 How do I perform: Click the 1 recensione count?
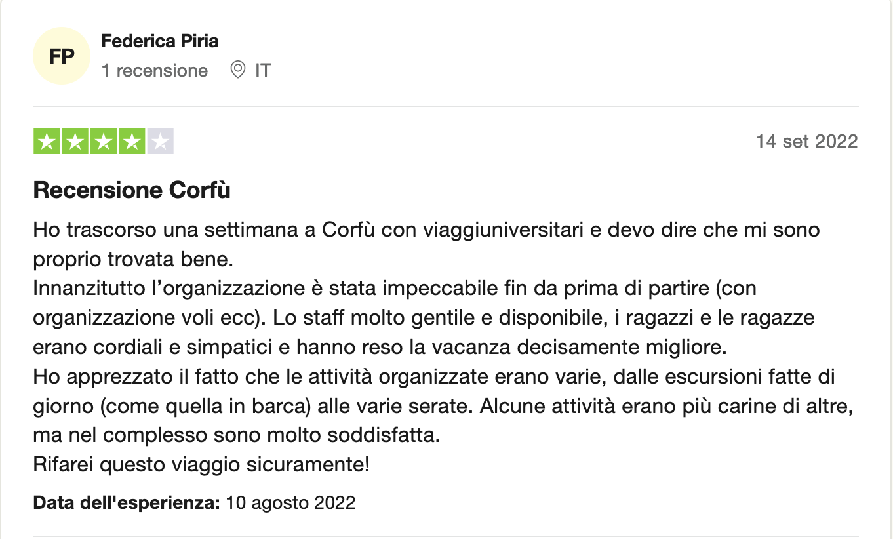pyautogui.click(x=155, y=70)
